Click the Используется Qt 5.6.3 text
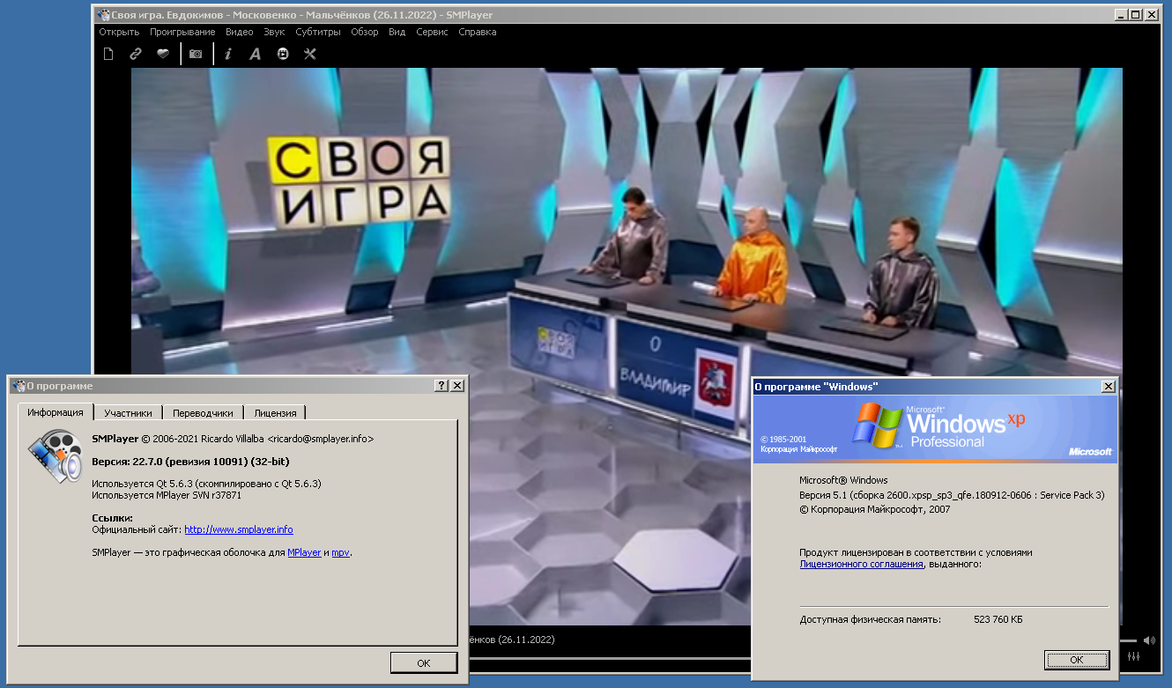The height and width of the screenshot is (688, 1172). tap(206, 484)
